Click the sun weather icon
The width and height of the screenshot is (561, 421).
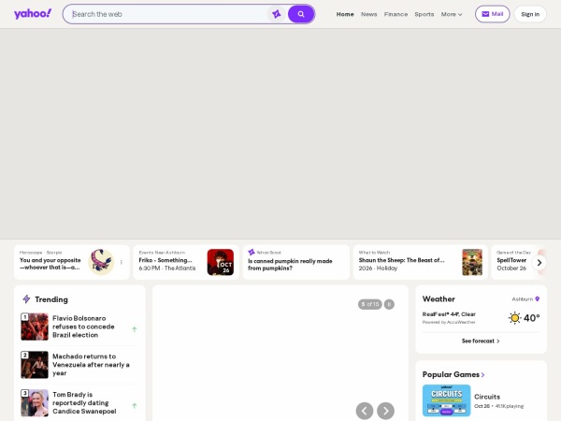point(514,318)
